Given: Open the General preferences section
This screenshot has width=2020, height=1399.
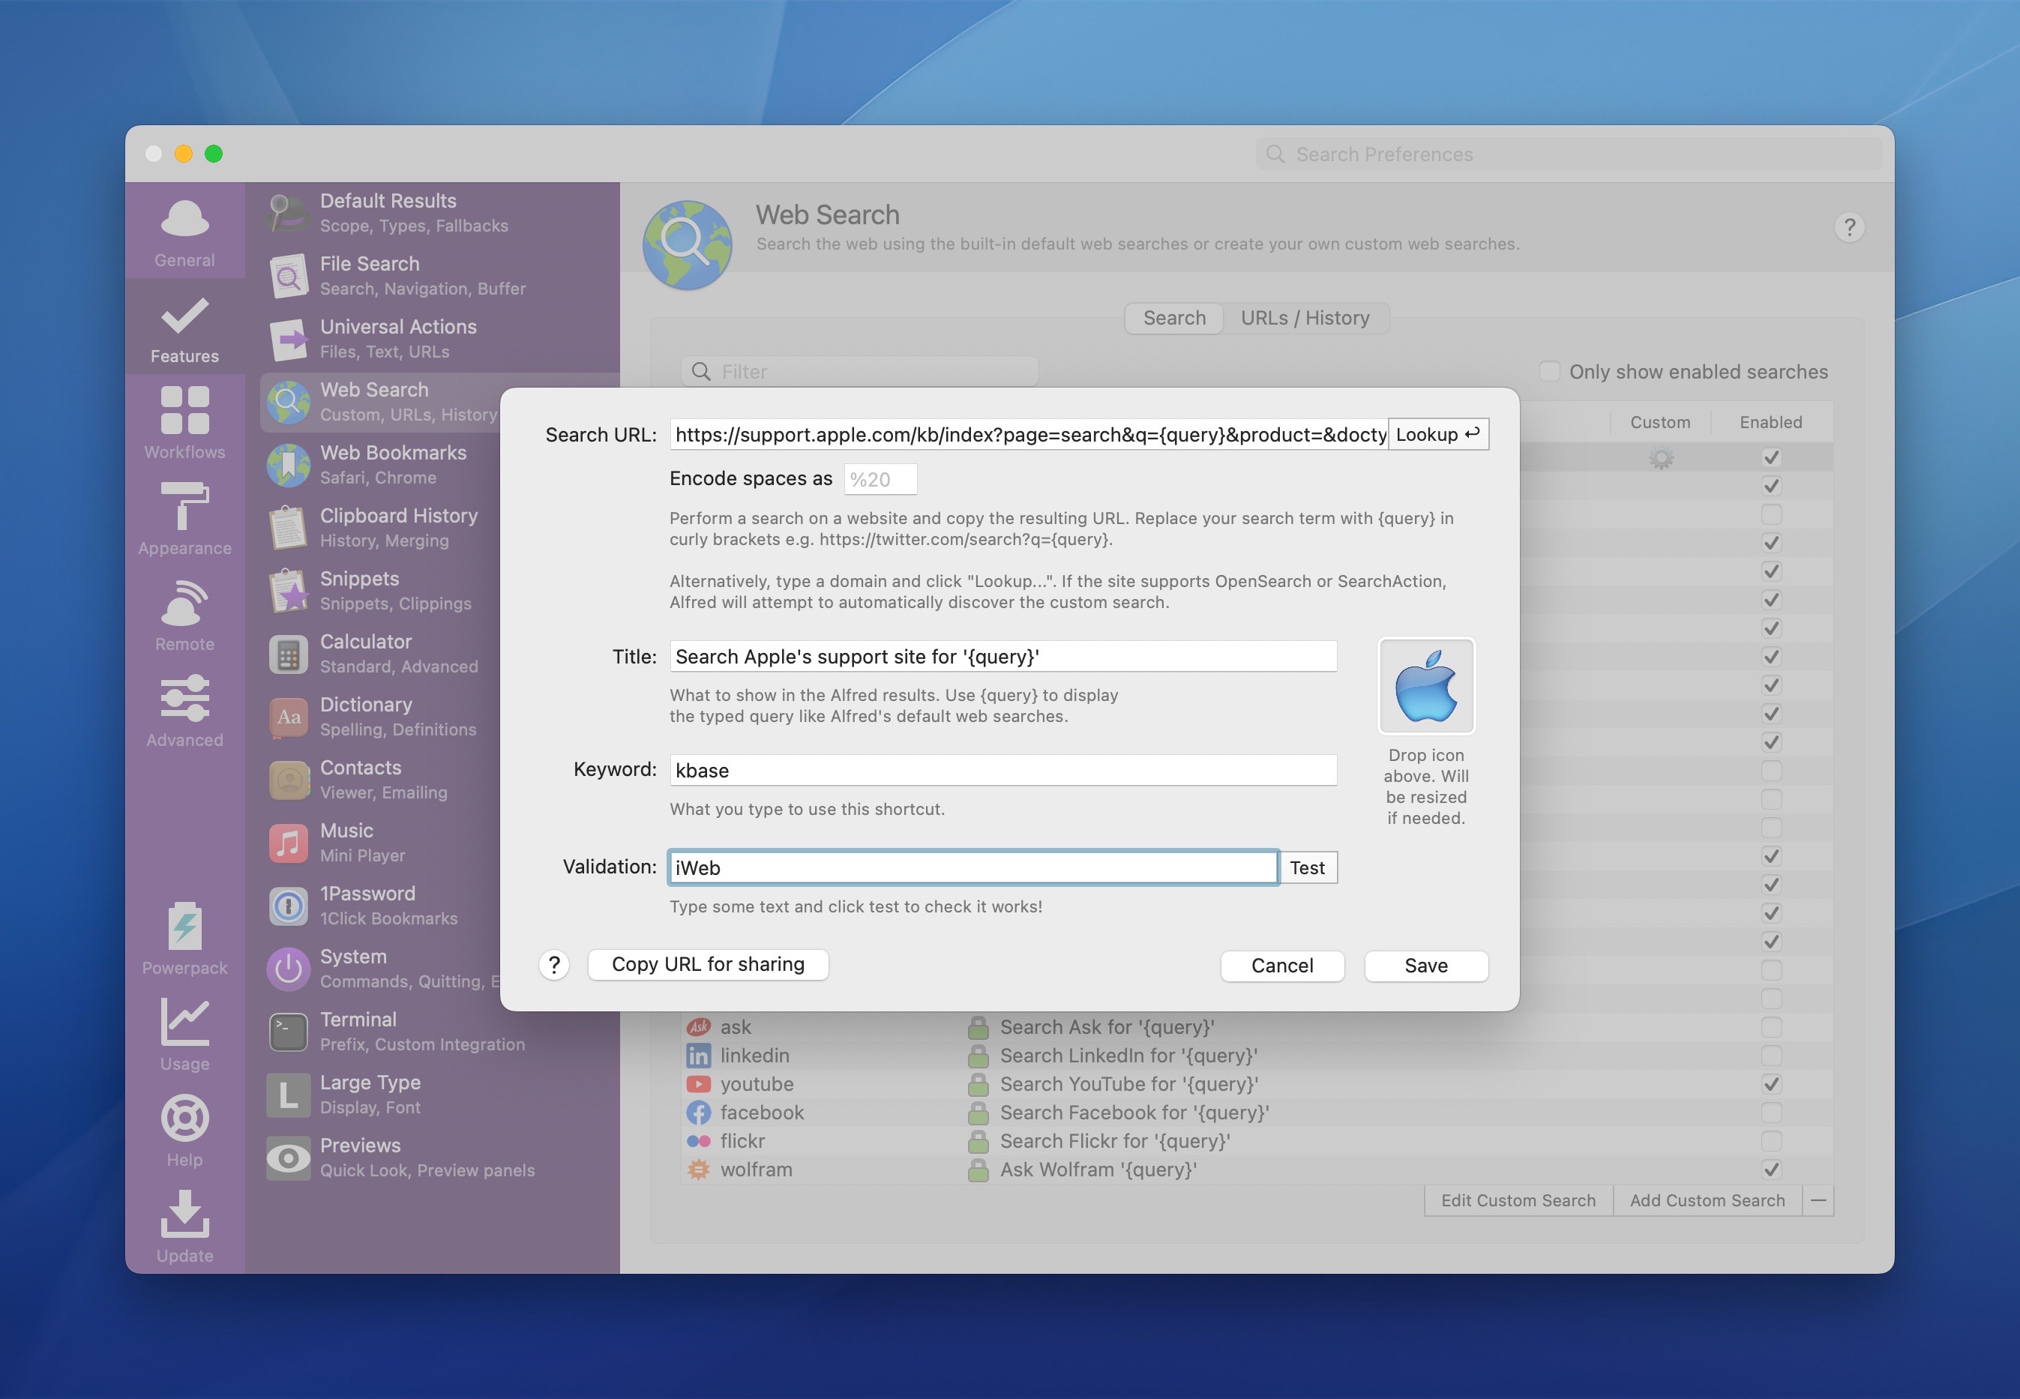Looking at the screenshot, I should pyautogui.click(x=184, y=232).
